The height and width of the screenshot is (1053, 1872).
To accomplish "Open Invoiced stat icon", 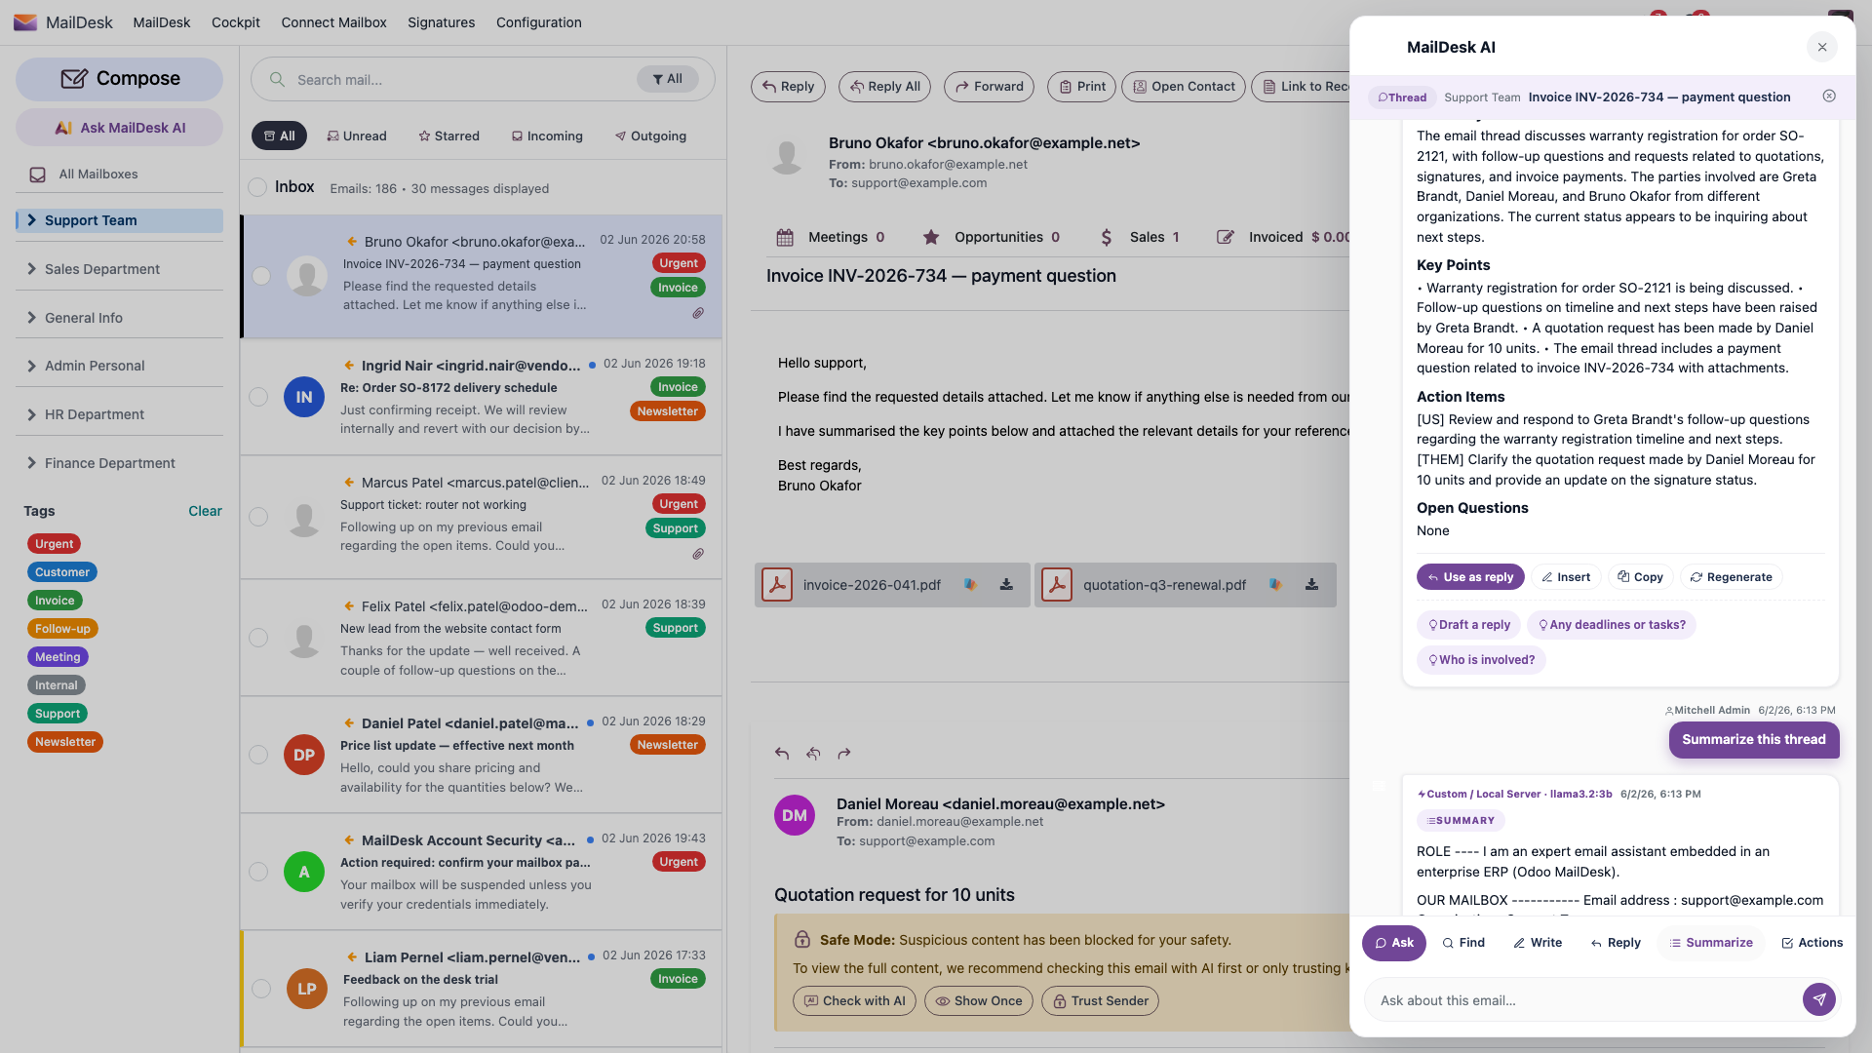I will [x=1226, y=237].
